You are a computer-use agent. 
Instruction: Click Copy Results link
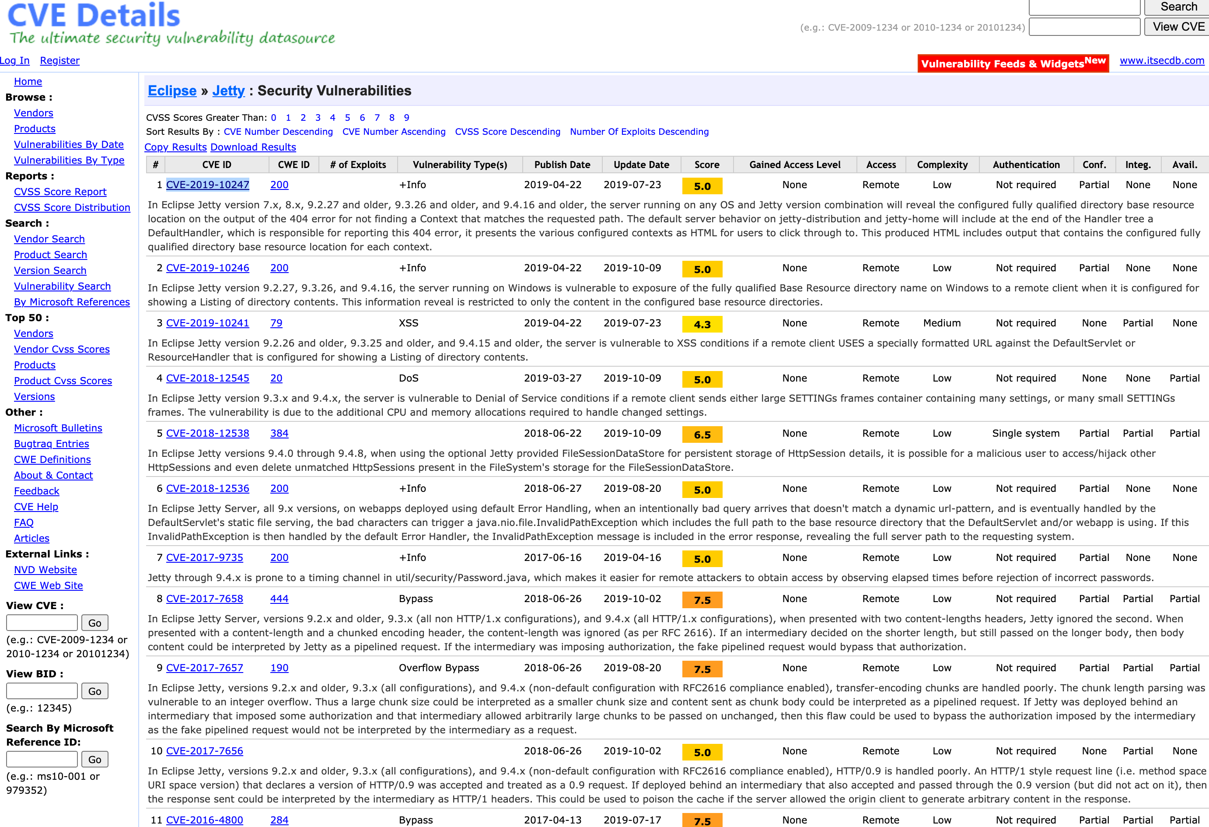pos(176,147)
